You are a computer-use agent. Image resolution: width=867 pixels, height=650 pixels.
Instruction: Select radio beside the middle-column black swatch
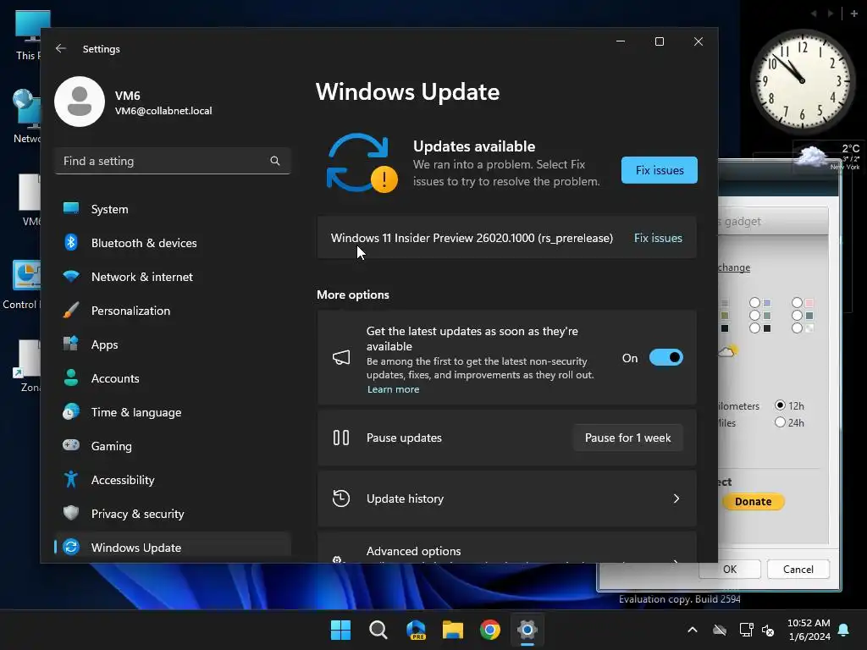pos(754,328)
